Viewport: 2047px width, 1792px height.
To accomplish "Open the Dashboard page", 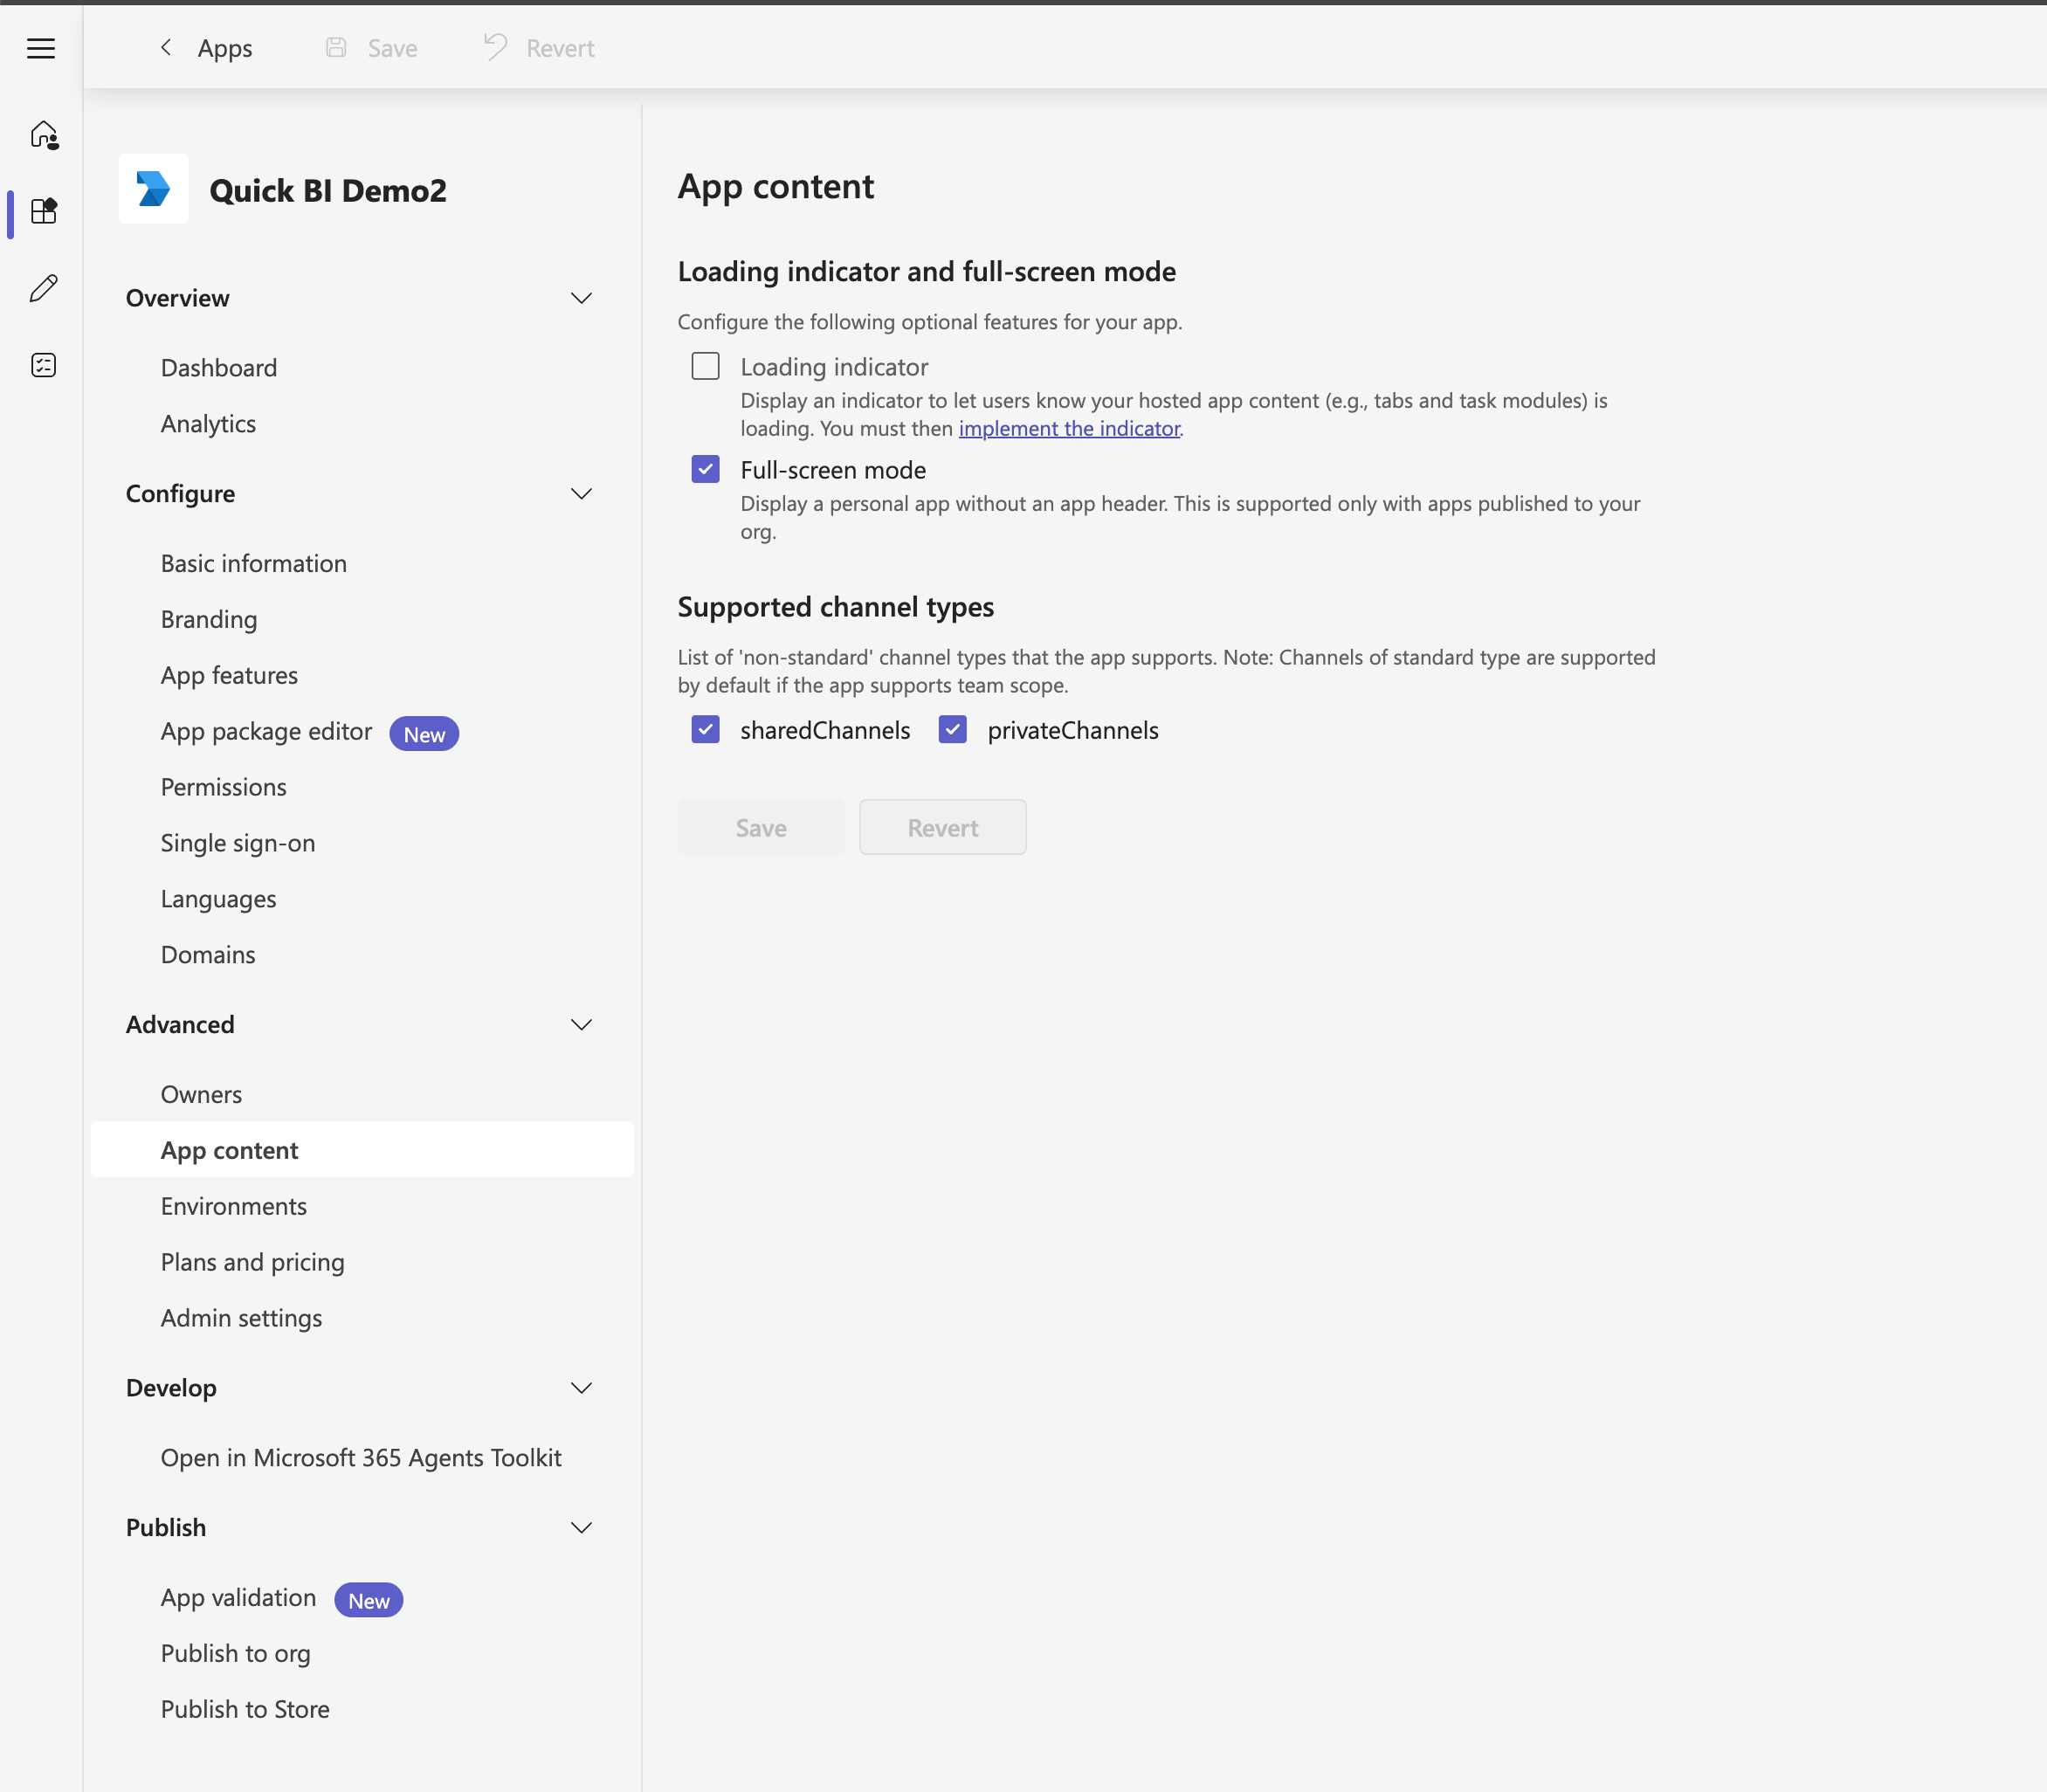I will coord(219,367).
